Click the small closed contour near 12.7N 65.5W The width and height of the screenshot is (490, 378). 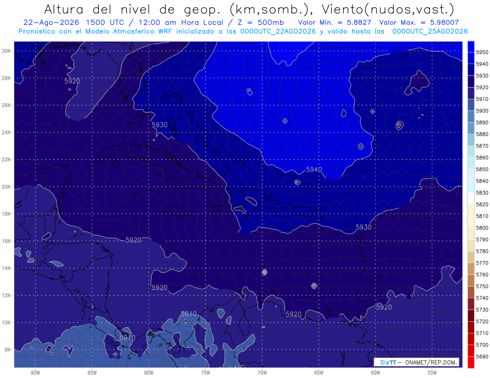(x=314, y=286)
